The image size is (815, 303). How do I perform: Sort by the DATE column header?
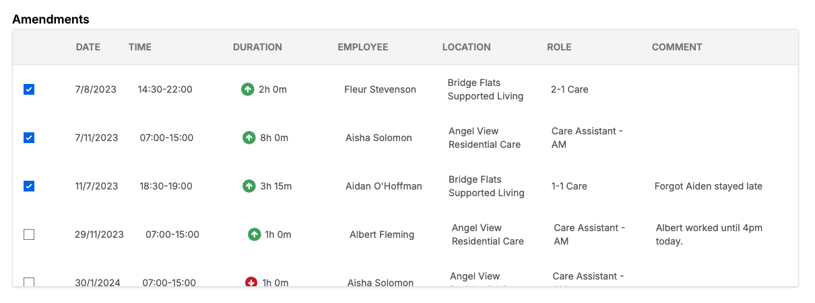88,47
